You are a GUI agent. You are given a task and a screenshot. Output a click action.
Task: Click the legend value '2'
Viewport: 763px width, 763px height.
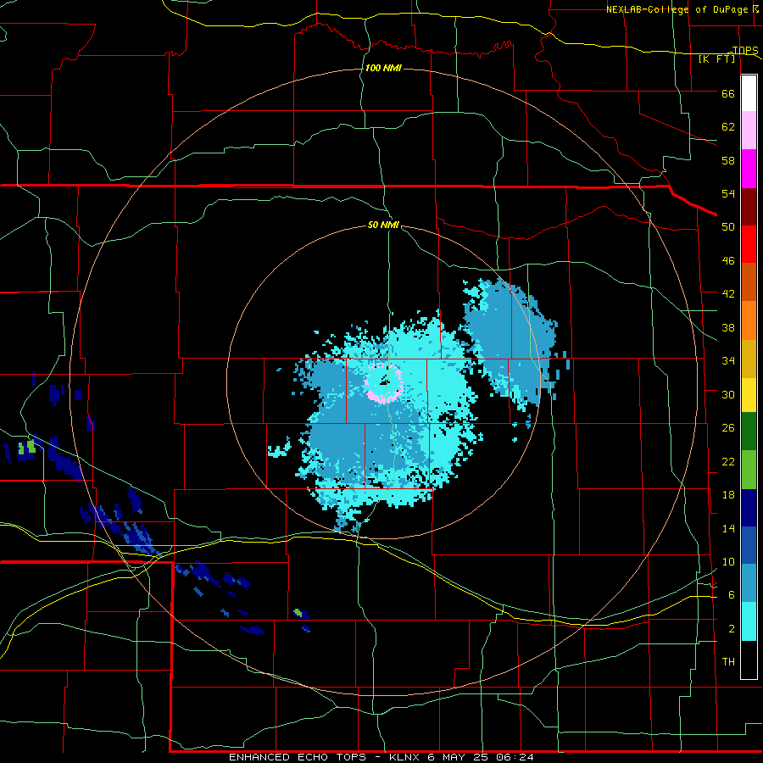click(x=731, y=629)
